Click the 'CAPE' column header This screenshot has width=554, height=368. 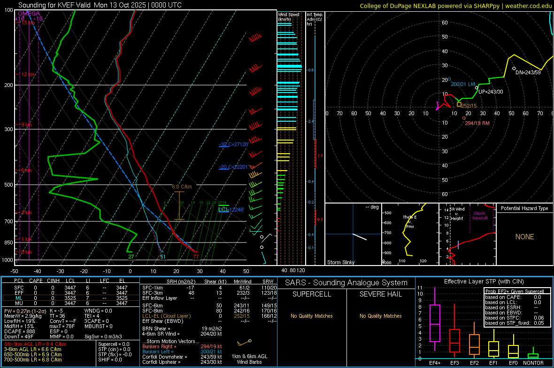click(x=36, y=281)
